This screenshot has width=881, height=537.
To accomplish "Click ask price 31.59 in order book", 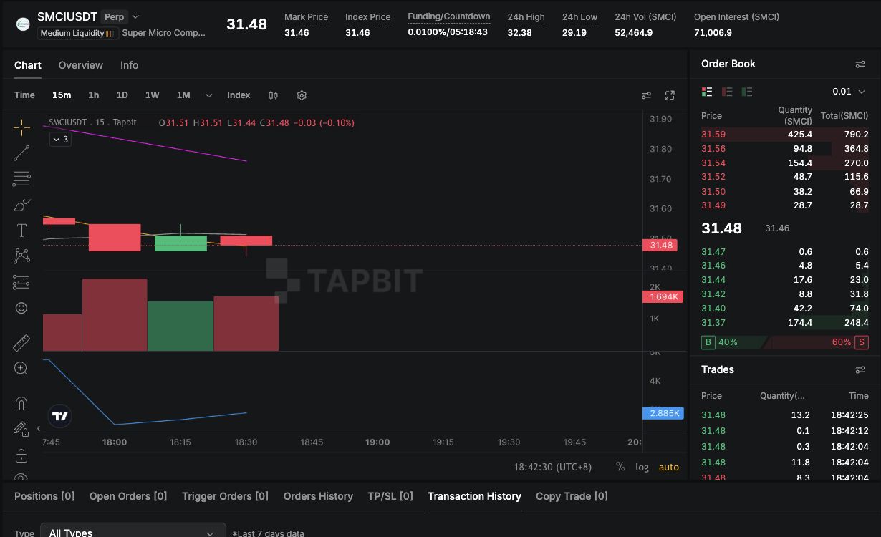I will [x=713, y=135].
